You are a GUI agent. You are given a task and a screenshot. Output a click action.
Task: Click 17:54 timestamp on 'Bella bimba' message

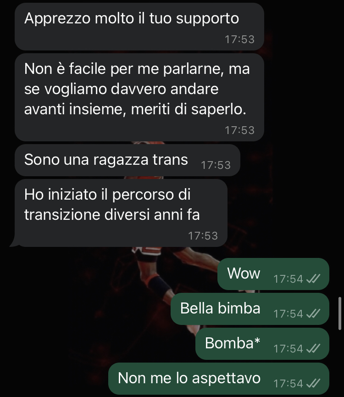pos(288,314)
